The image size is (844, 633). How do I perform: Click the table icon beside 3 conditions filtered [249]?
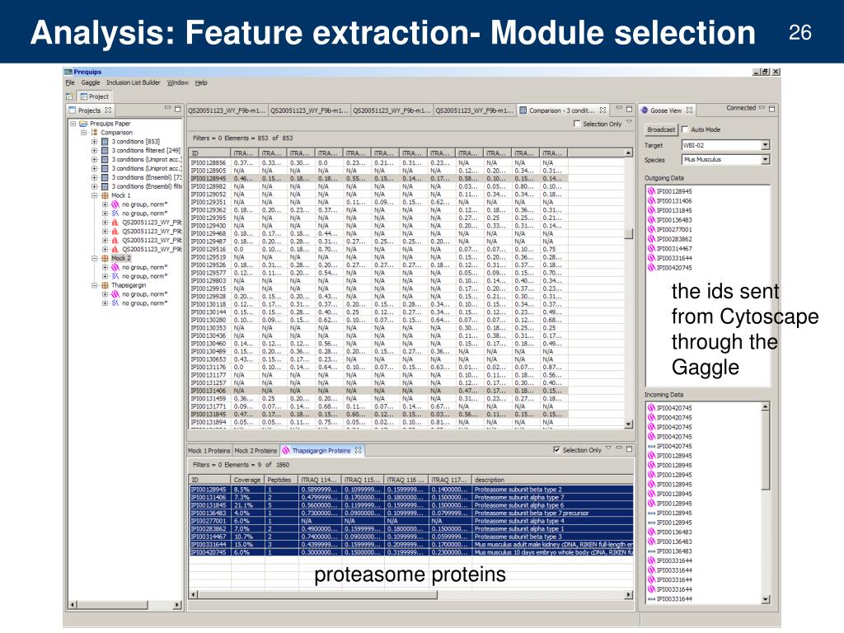105,150
